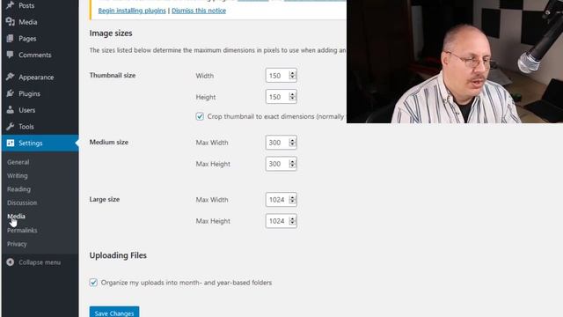Click the webcam video overlay
Viewport: 563px width, 317px height.
click(455, 62)
